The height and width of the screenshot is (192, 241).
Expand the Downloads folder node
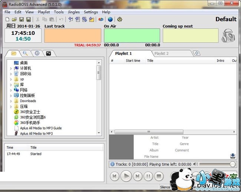[11, 101]
